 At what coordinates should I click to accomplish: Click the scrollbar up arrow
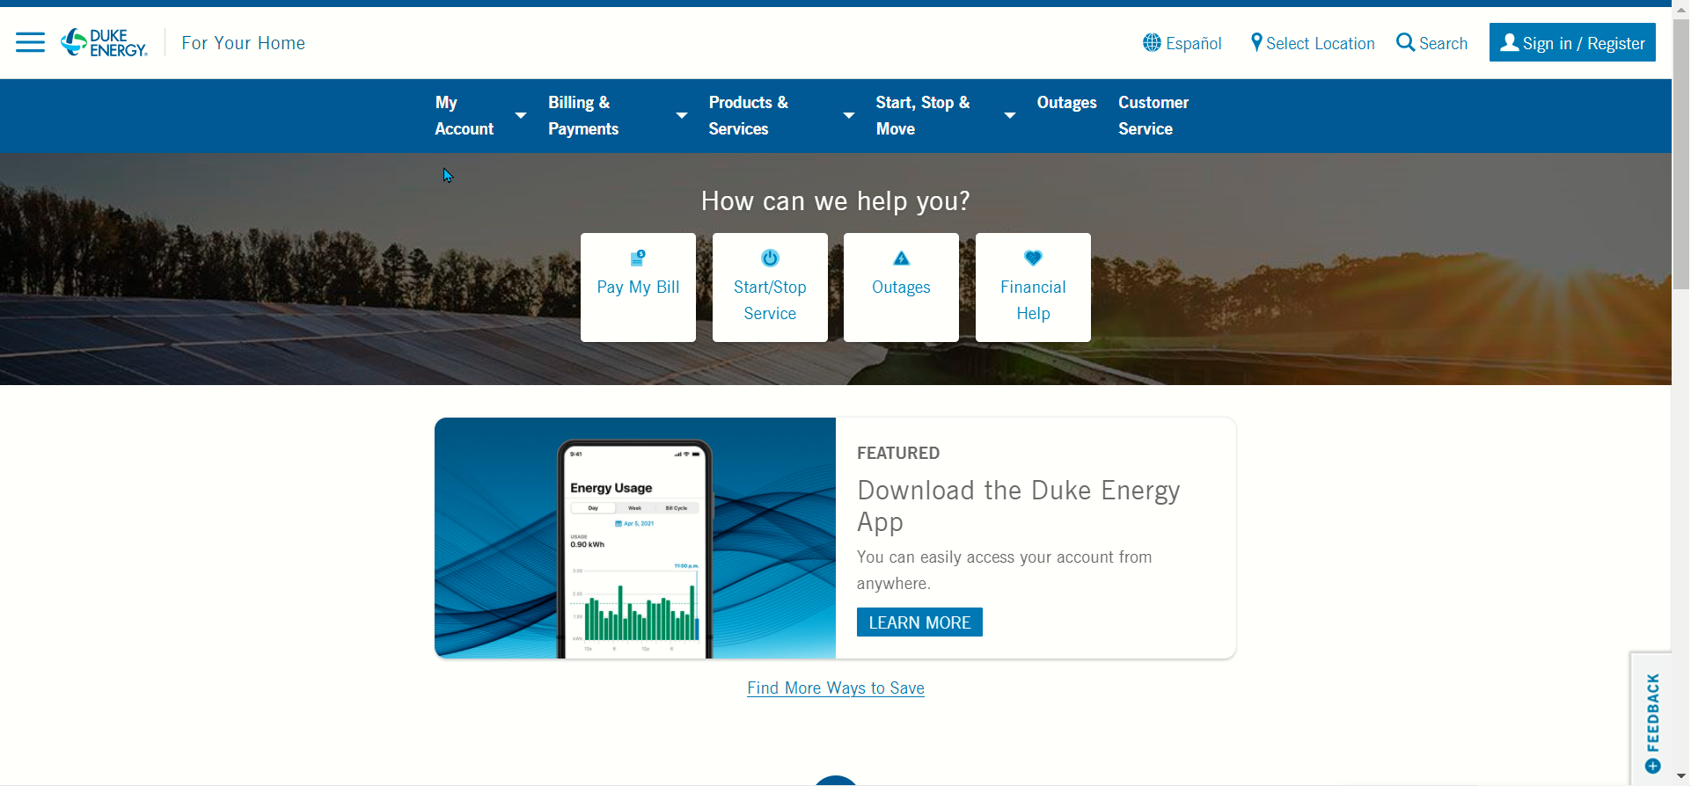click(1680, 9)
